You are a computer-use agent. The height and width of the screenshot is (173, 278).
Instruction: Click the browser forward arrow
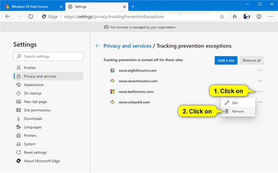pyautogui.click(x=19, y=17)
